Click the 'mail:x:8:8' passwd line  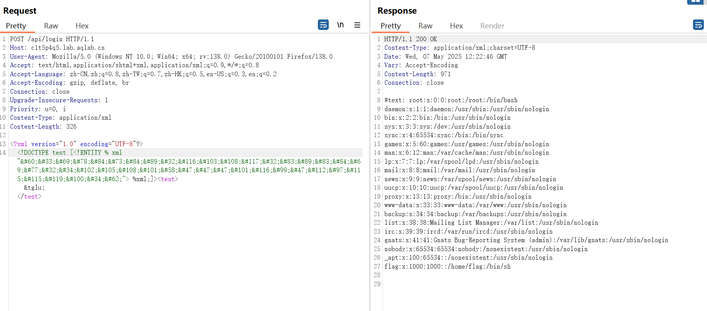coord(460,170)
